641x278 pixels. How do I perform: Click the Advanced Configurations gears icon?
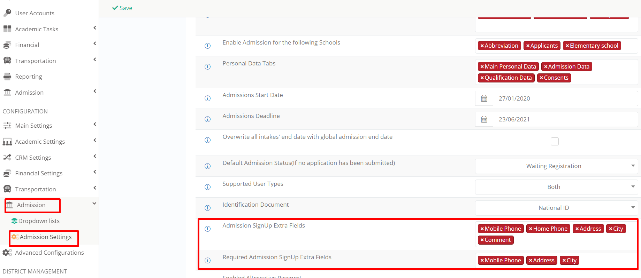(7, 253)
